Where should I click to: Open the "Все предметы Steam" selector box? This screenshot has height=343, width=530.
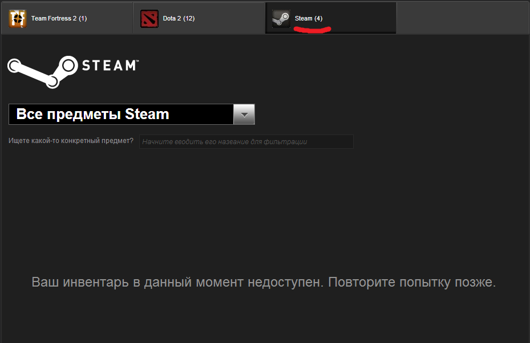(121, 115)
